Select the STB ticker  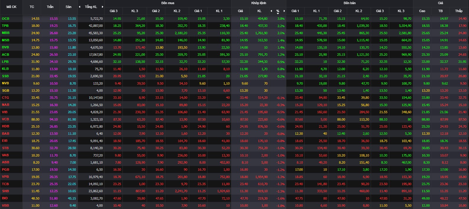(x=5, y=148)
